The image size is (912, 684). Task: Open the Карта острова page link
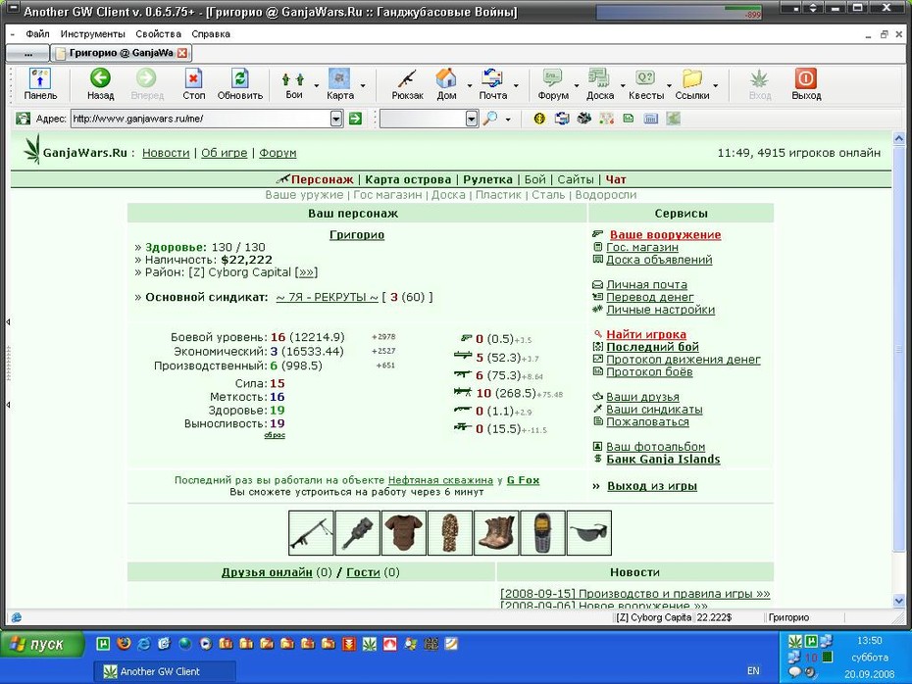(x=408, y=179)
